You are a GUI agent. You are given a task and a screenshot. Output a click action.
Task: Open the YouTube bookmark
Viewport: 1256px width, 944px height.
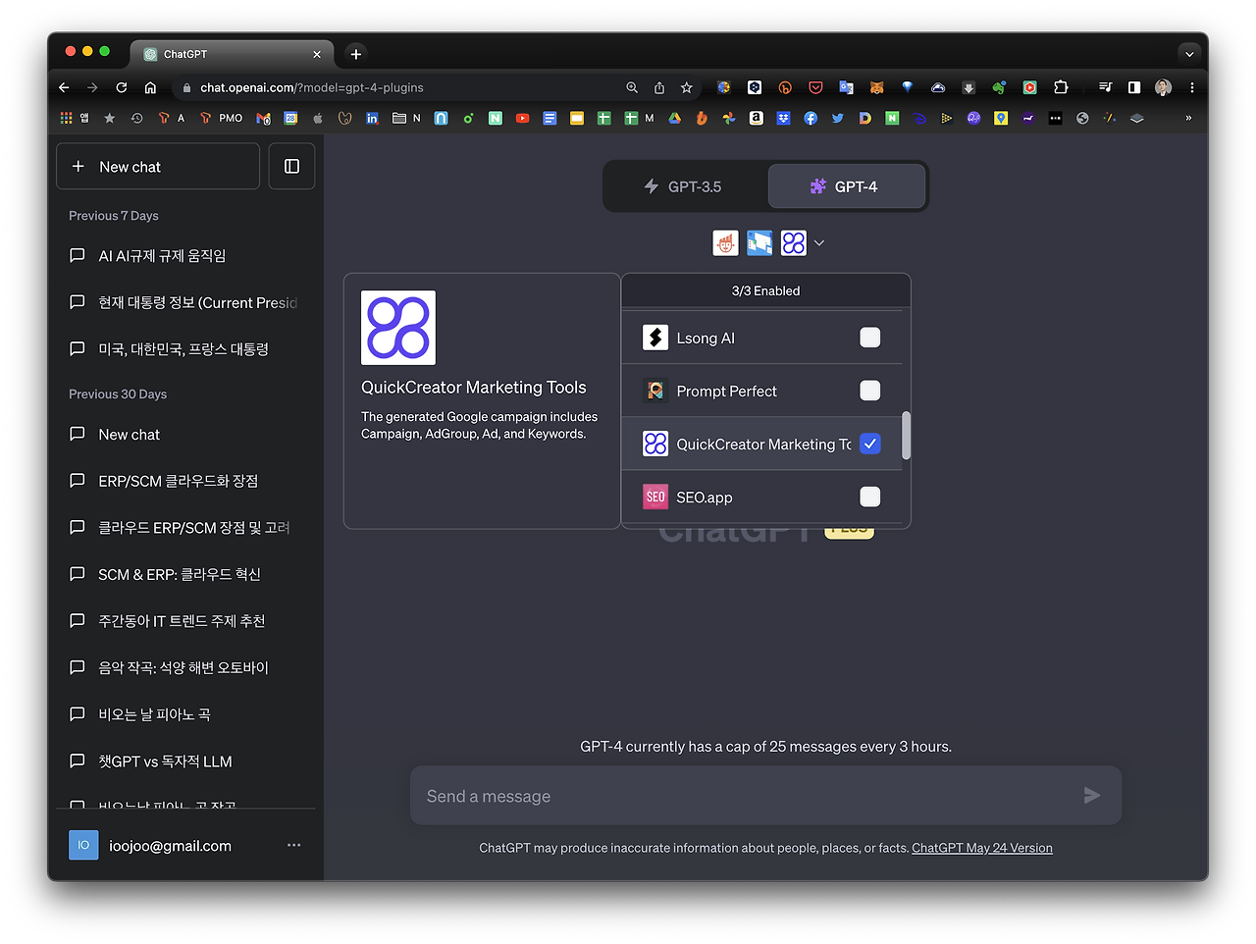(523, 118)
